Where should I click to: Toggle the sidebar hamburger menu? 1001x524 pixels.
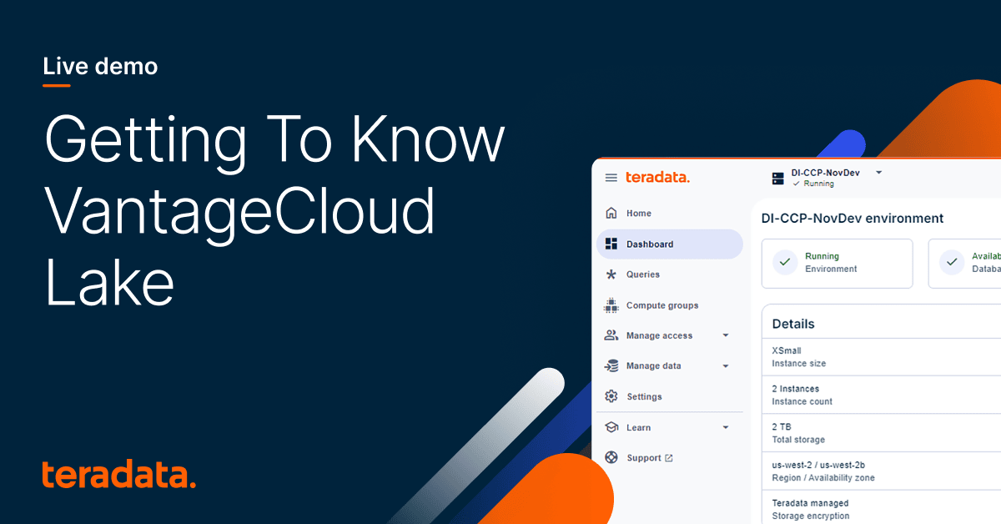click(x=611, y=177)
